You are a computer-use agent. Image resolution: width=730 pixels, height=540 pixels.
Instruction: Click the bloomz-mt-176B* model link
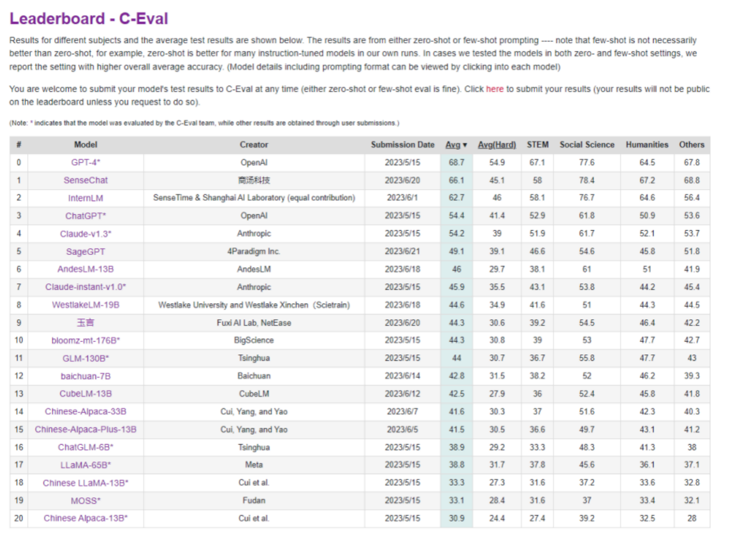[x=86, y=341]
